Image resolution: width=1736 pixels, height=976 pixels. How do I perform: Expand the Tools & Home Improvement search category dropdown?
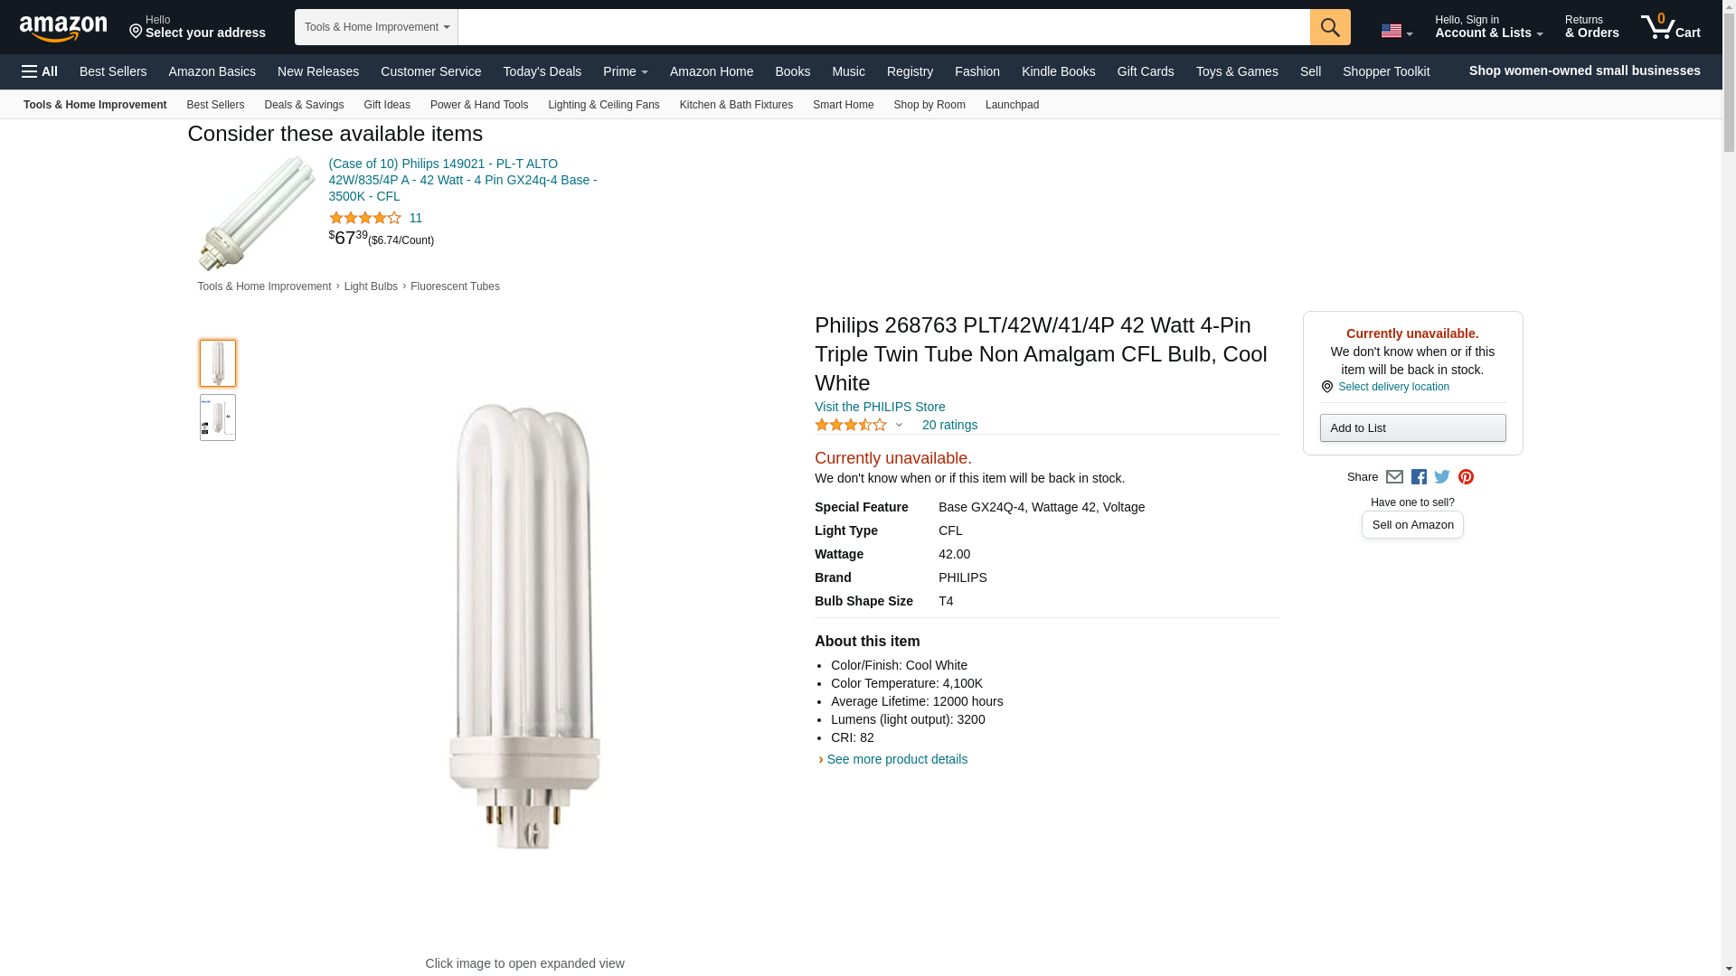[x=376, y=27]
